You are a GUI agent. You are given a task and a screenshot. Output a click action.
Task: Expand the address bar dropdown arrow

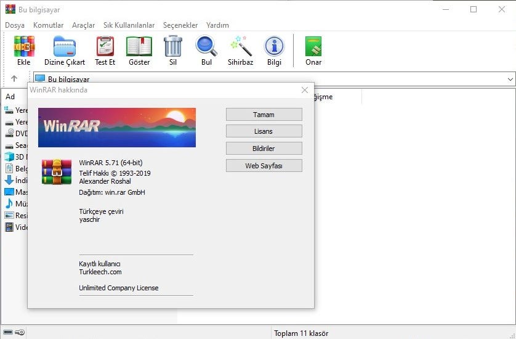click(x=510, y=79)
